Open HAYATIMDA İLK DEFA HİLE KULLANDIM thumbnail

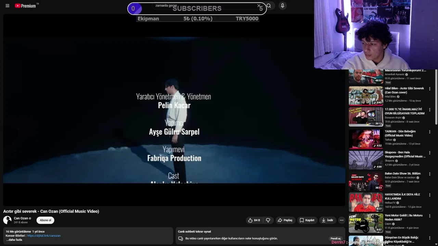(366, 202)
